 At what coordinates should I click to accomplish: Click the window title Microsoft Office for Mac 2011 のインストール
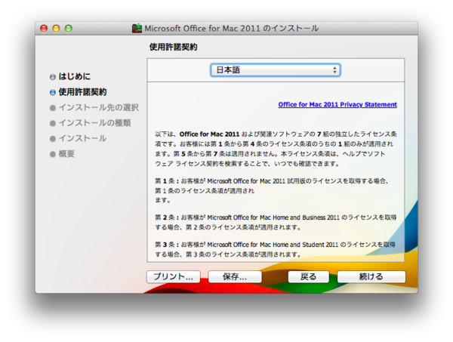click(232, 29)
